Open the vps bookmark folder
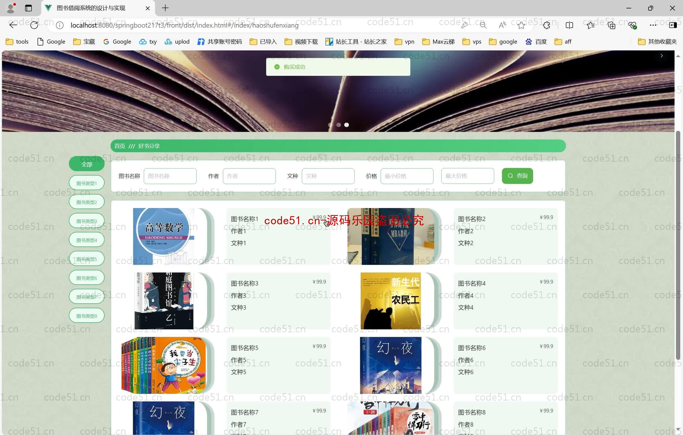Screen dimensions: 683x435 472,42
